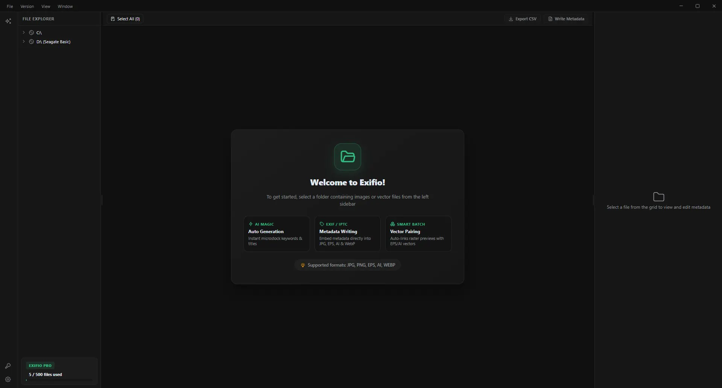Close the Exifio window

point(714,6)
